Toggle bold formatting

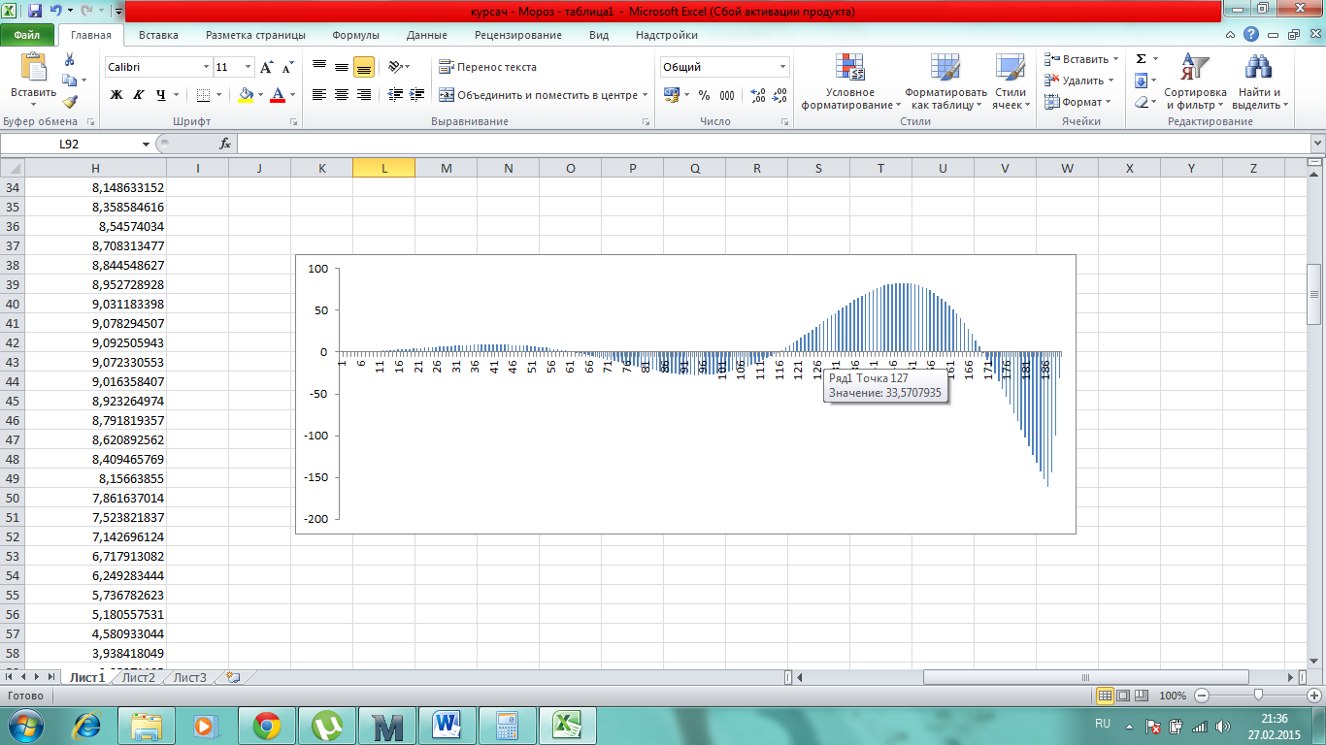point(116,95)
